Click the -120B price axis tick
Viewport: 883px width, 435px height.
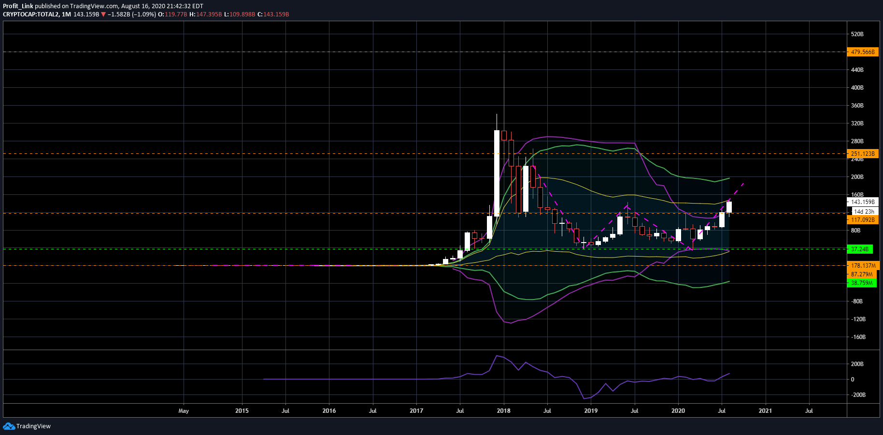858,319
